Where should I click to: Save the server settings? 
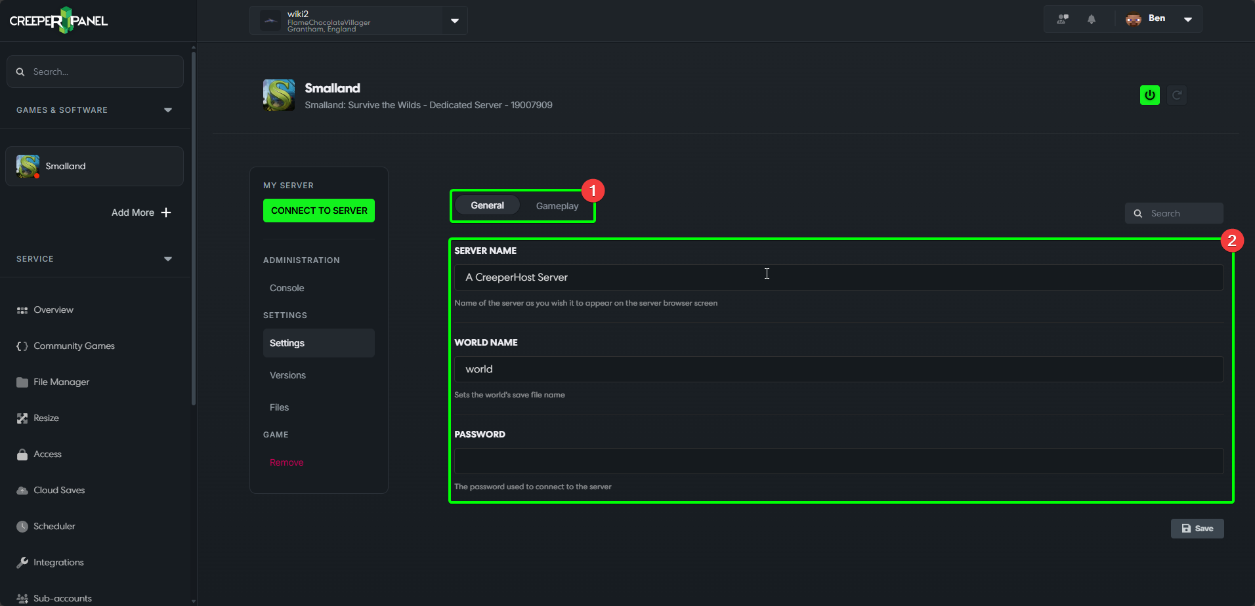1197,529
